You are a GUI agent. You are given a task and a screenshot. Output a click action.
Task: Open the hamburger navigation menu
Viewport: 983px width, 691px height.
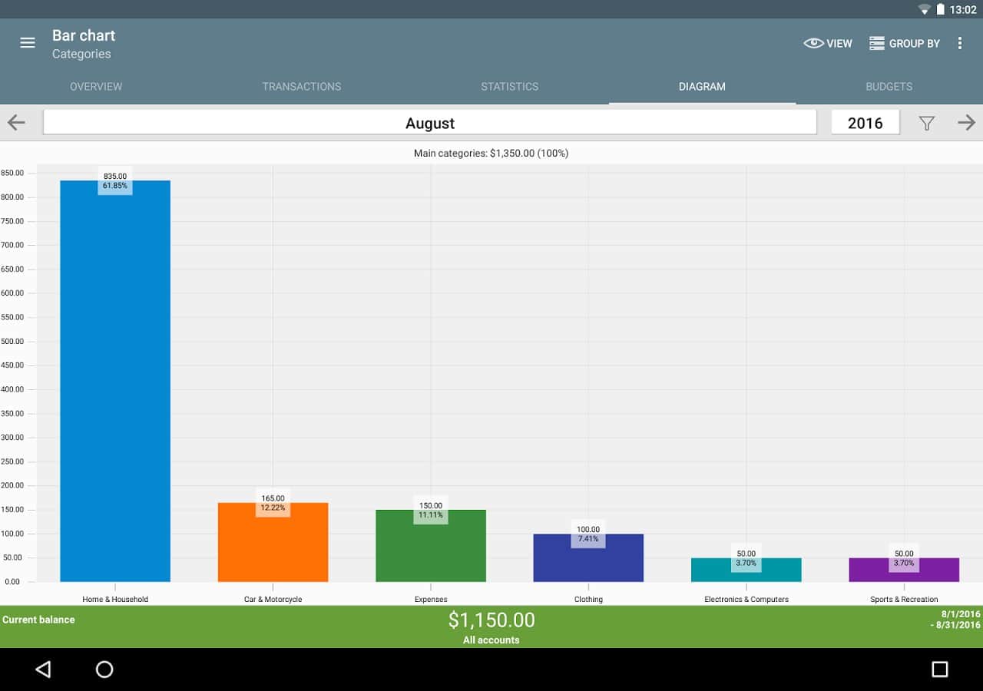28,43
